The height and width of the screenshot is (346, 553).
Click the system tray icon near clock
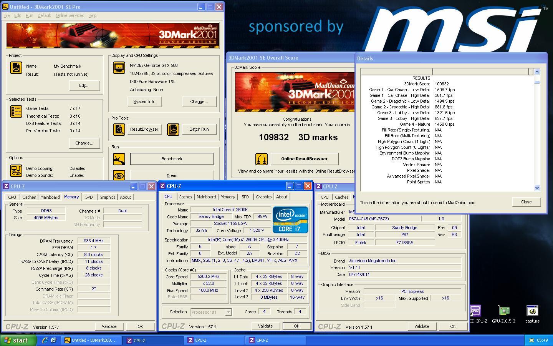(x=531, y=340)
